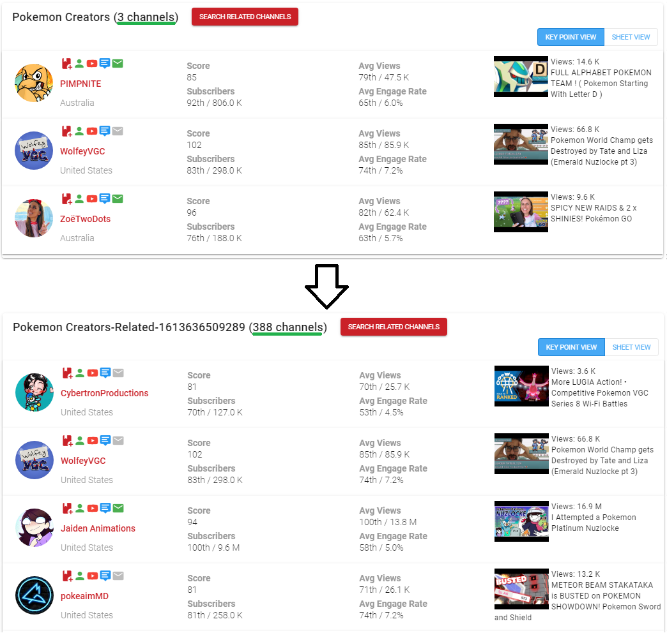Screen dimensions: 667x633
Task: Open the YouTube icon next to WolfeyVGC in top list
Action: click(92, 131)
